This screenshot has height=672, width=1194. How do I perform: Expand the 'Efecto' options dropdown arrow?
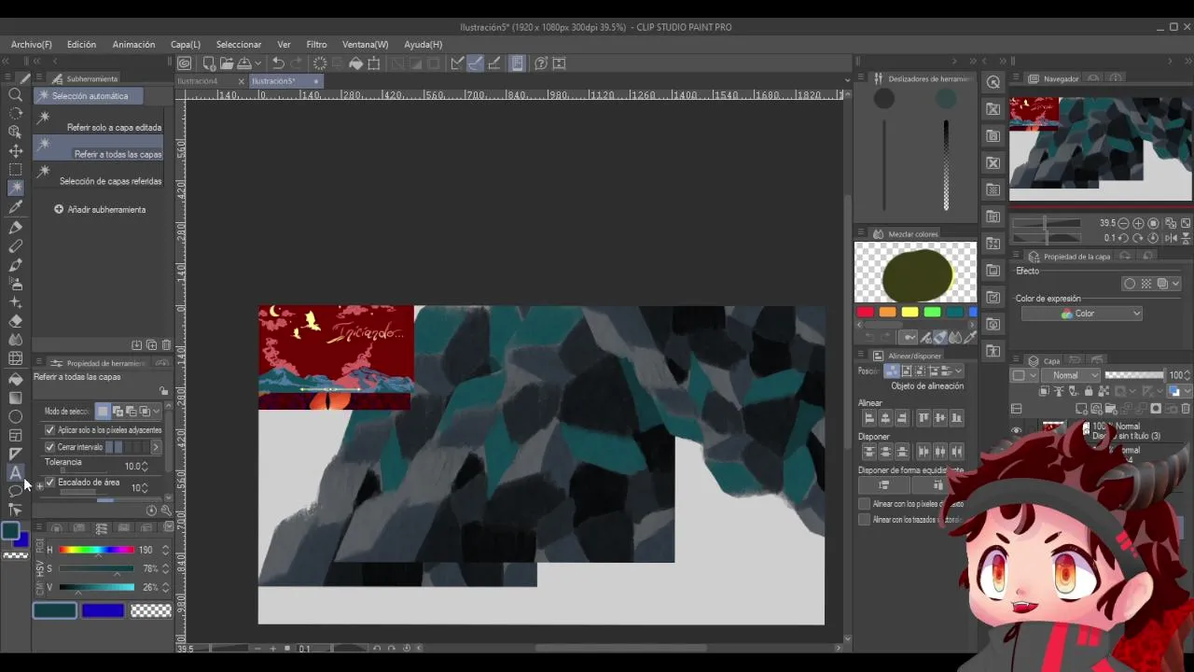1175,284
